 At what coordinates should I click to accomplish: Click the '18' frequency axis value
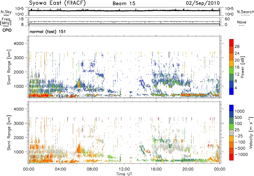tap(21, 19)
